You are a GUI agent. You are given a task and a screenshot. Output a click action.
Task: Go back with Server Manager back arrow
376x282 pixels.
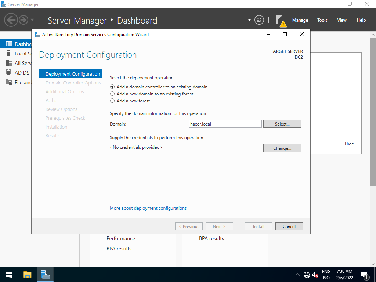pos(11,20)
